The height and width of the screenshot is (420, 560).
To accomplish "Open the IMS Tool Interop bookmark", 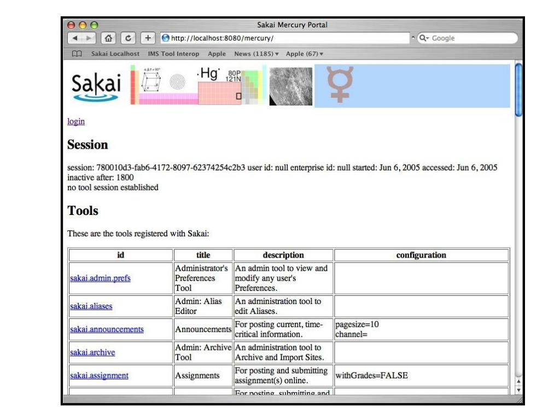I will (173, 54).
